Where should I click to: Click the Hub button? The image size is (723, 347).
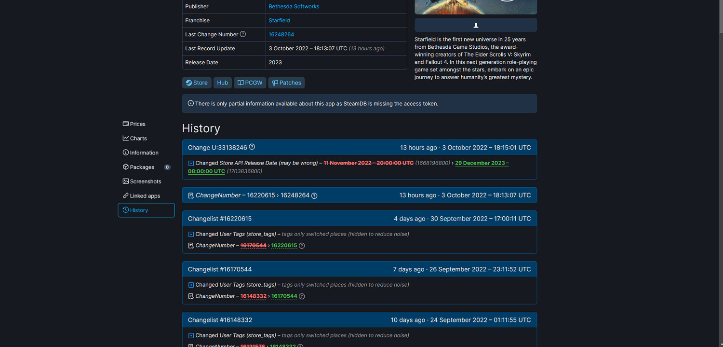222,83
